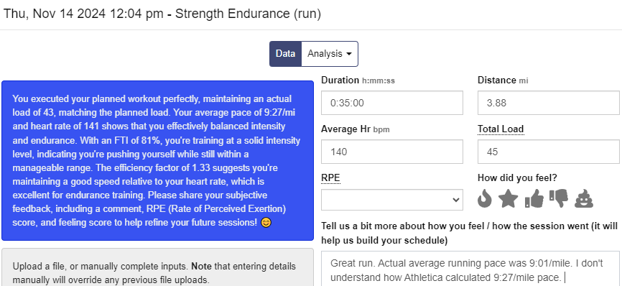This screenshot has width=622, height=286.
Task: Click inside the session comment text box
Action: click(x=470, y=269)
